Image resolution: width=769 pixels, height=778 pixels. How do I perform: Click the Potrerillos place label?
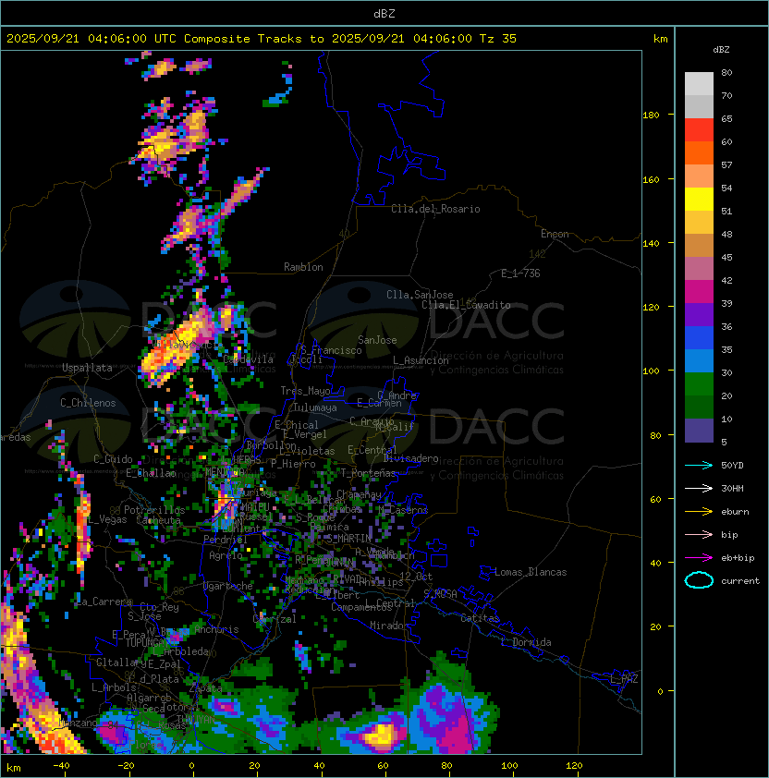click(154, 510)
